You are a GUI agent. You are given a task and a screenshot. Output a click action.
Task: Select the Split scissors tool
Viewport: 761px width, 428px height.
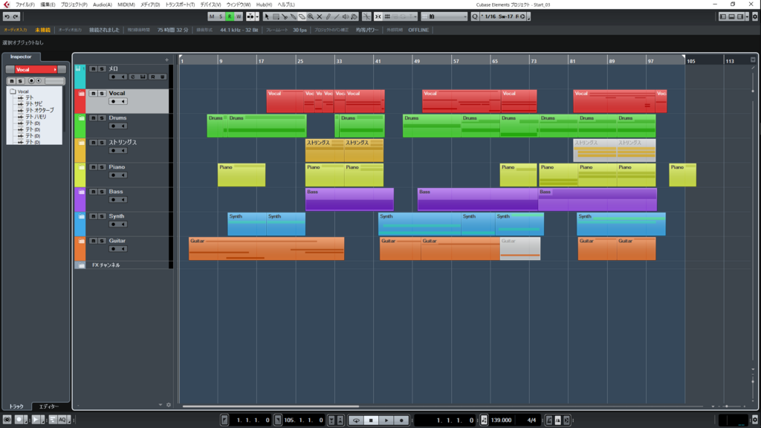pyautogui.click(x=285, y=16)
